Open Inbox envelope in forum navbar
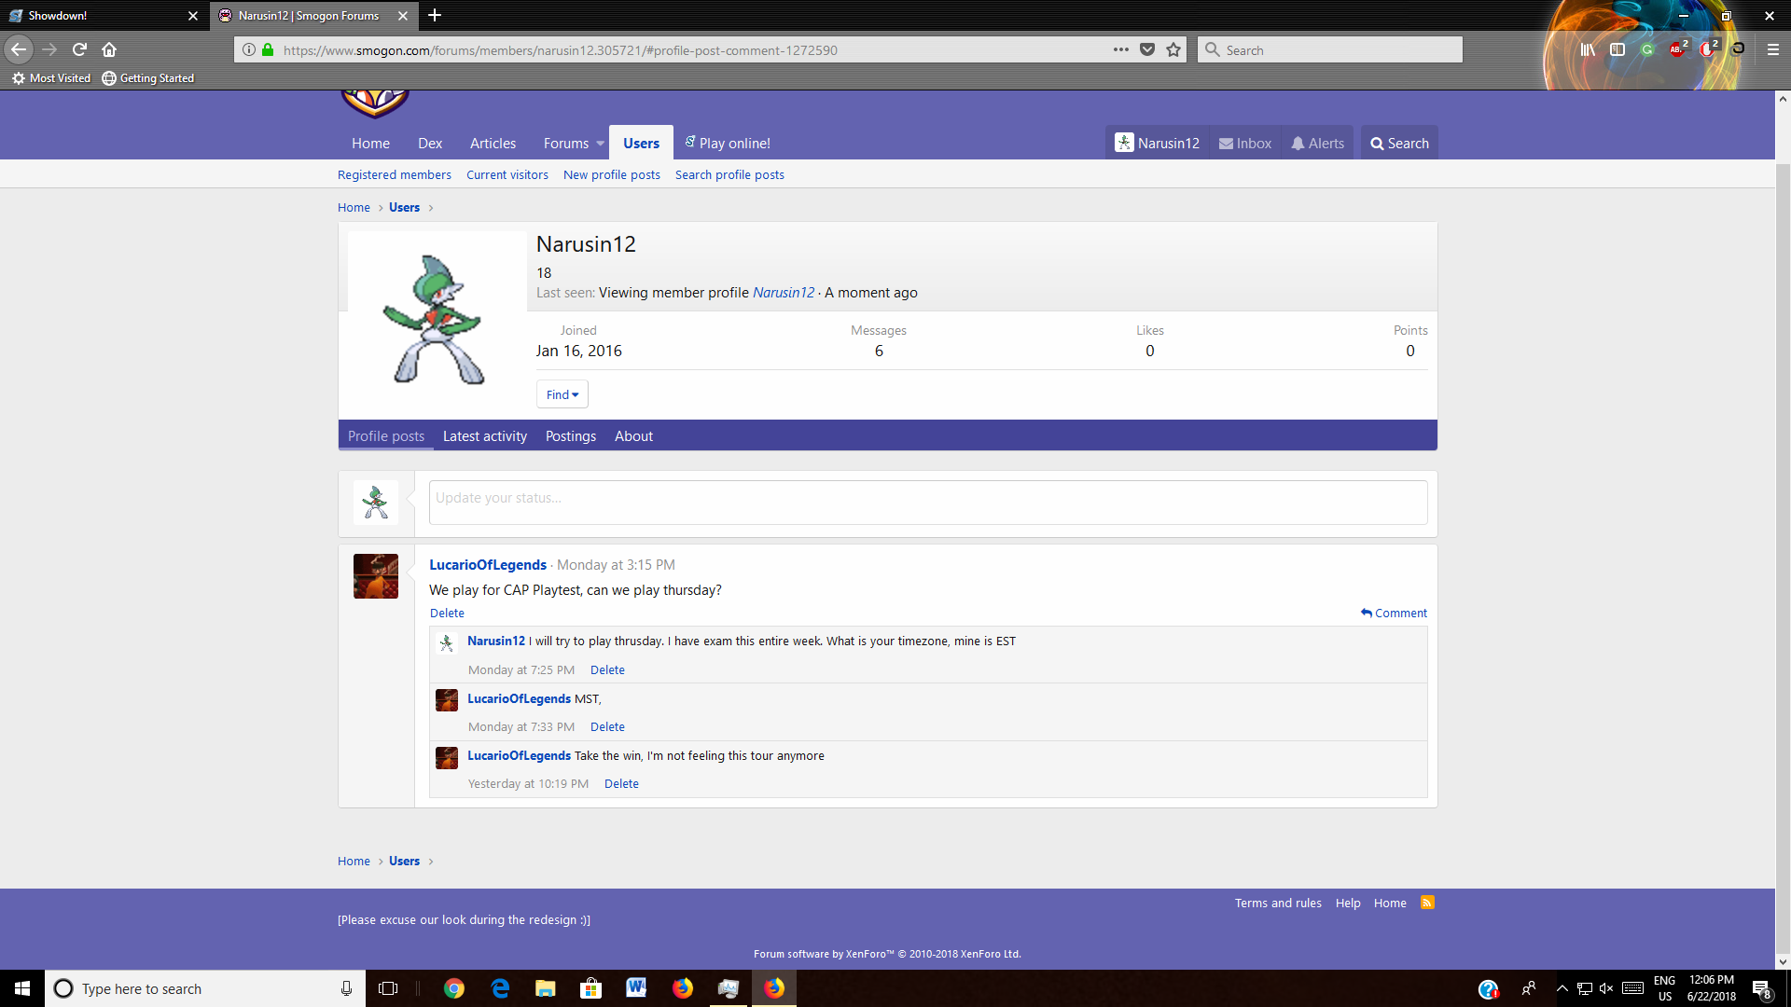Screen dimensions: 1791x1007 [x=1245, y=143]
